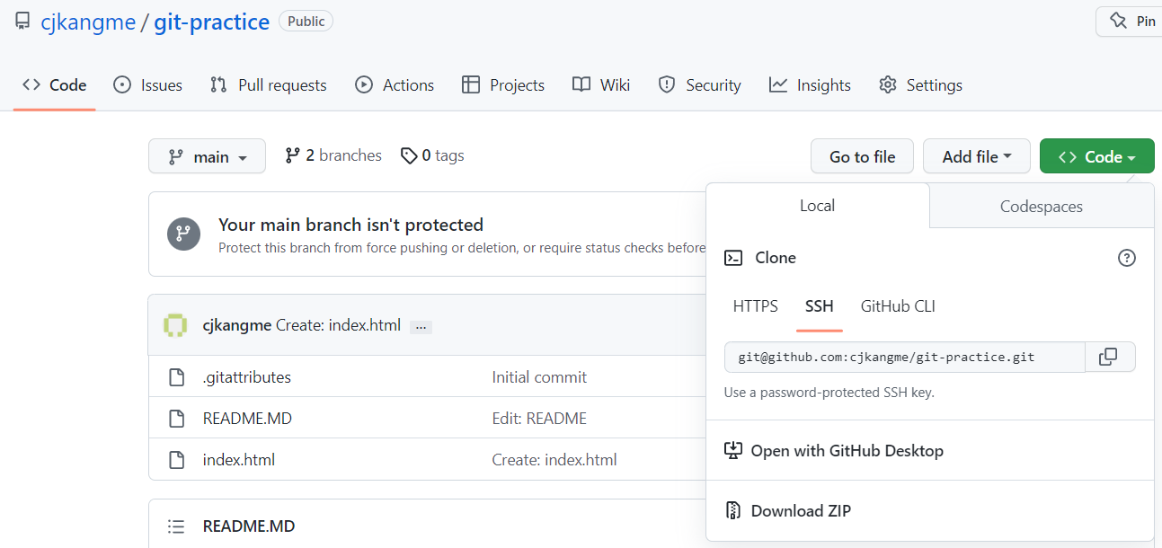
Task: Open the Code tab
Action: coord(55,85)
